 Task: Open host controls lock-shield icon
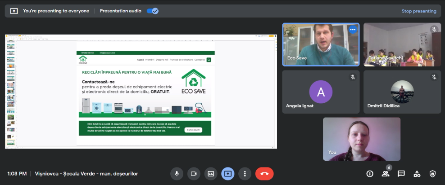(x=432, y=174)
